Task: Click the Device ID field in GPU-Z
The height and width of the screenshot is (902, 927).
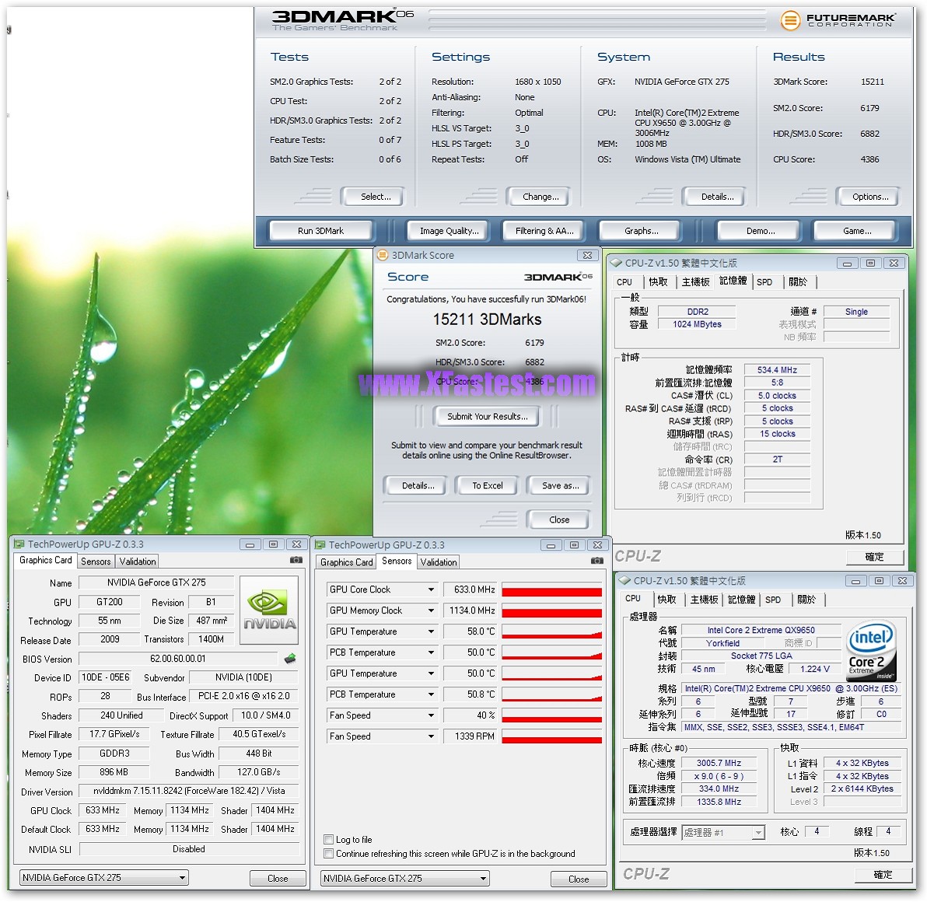Action: (x=108, y=678)
